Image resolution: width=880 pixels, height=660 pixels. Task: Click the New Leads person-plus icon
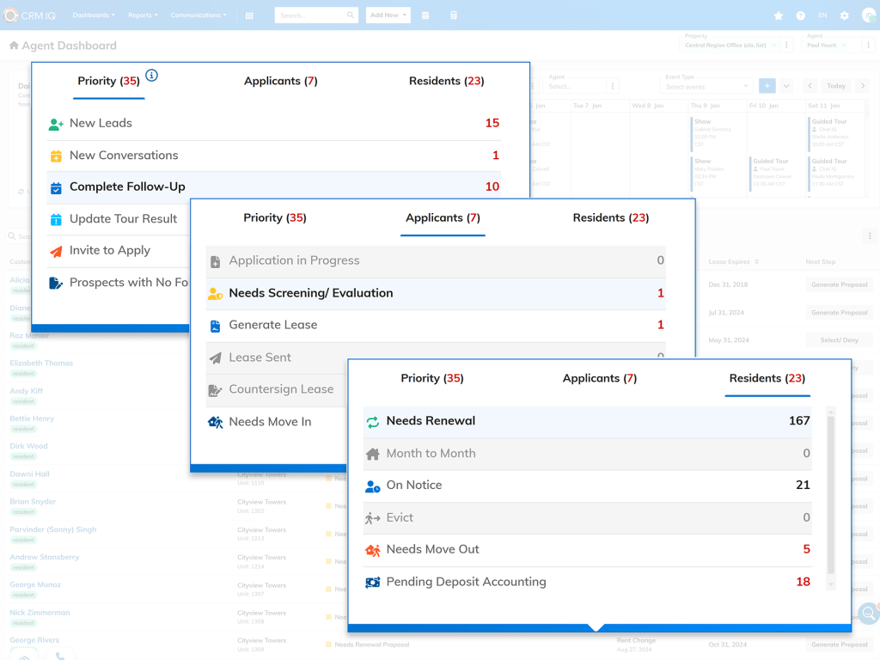point(56,124)
